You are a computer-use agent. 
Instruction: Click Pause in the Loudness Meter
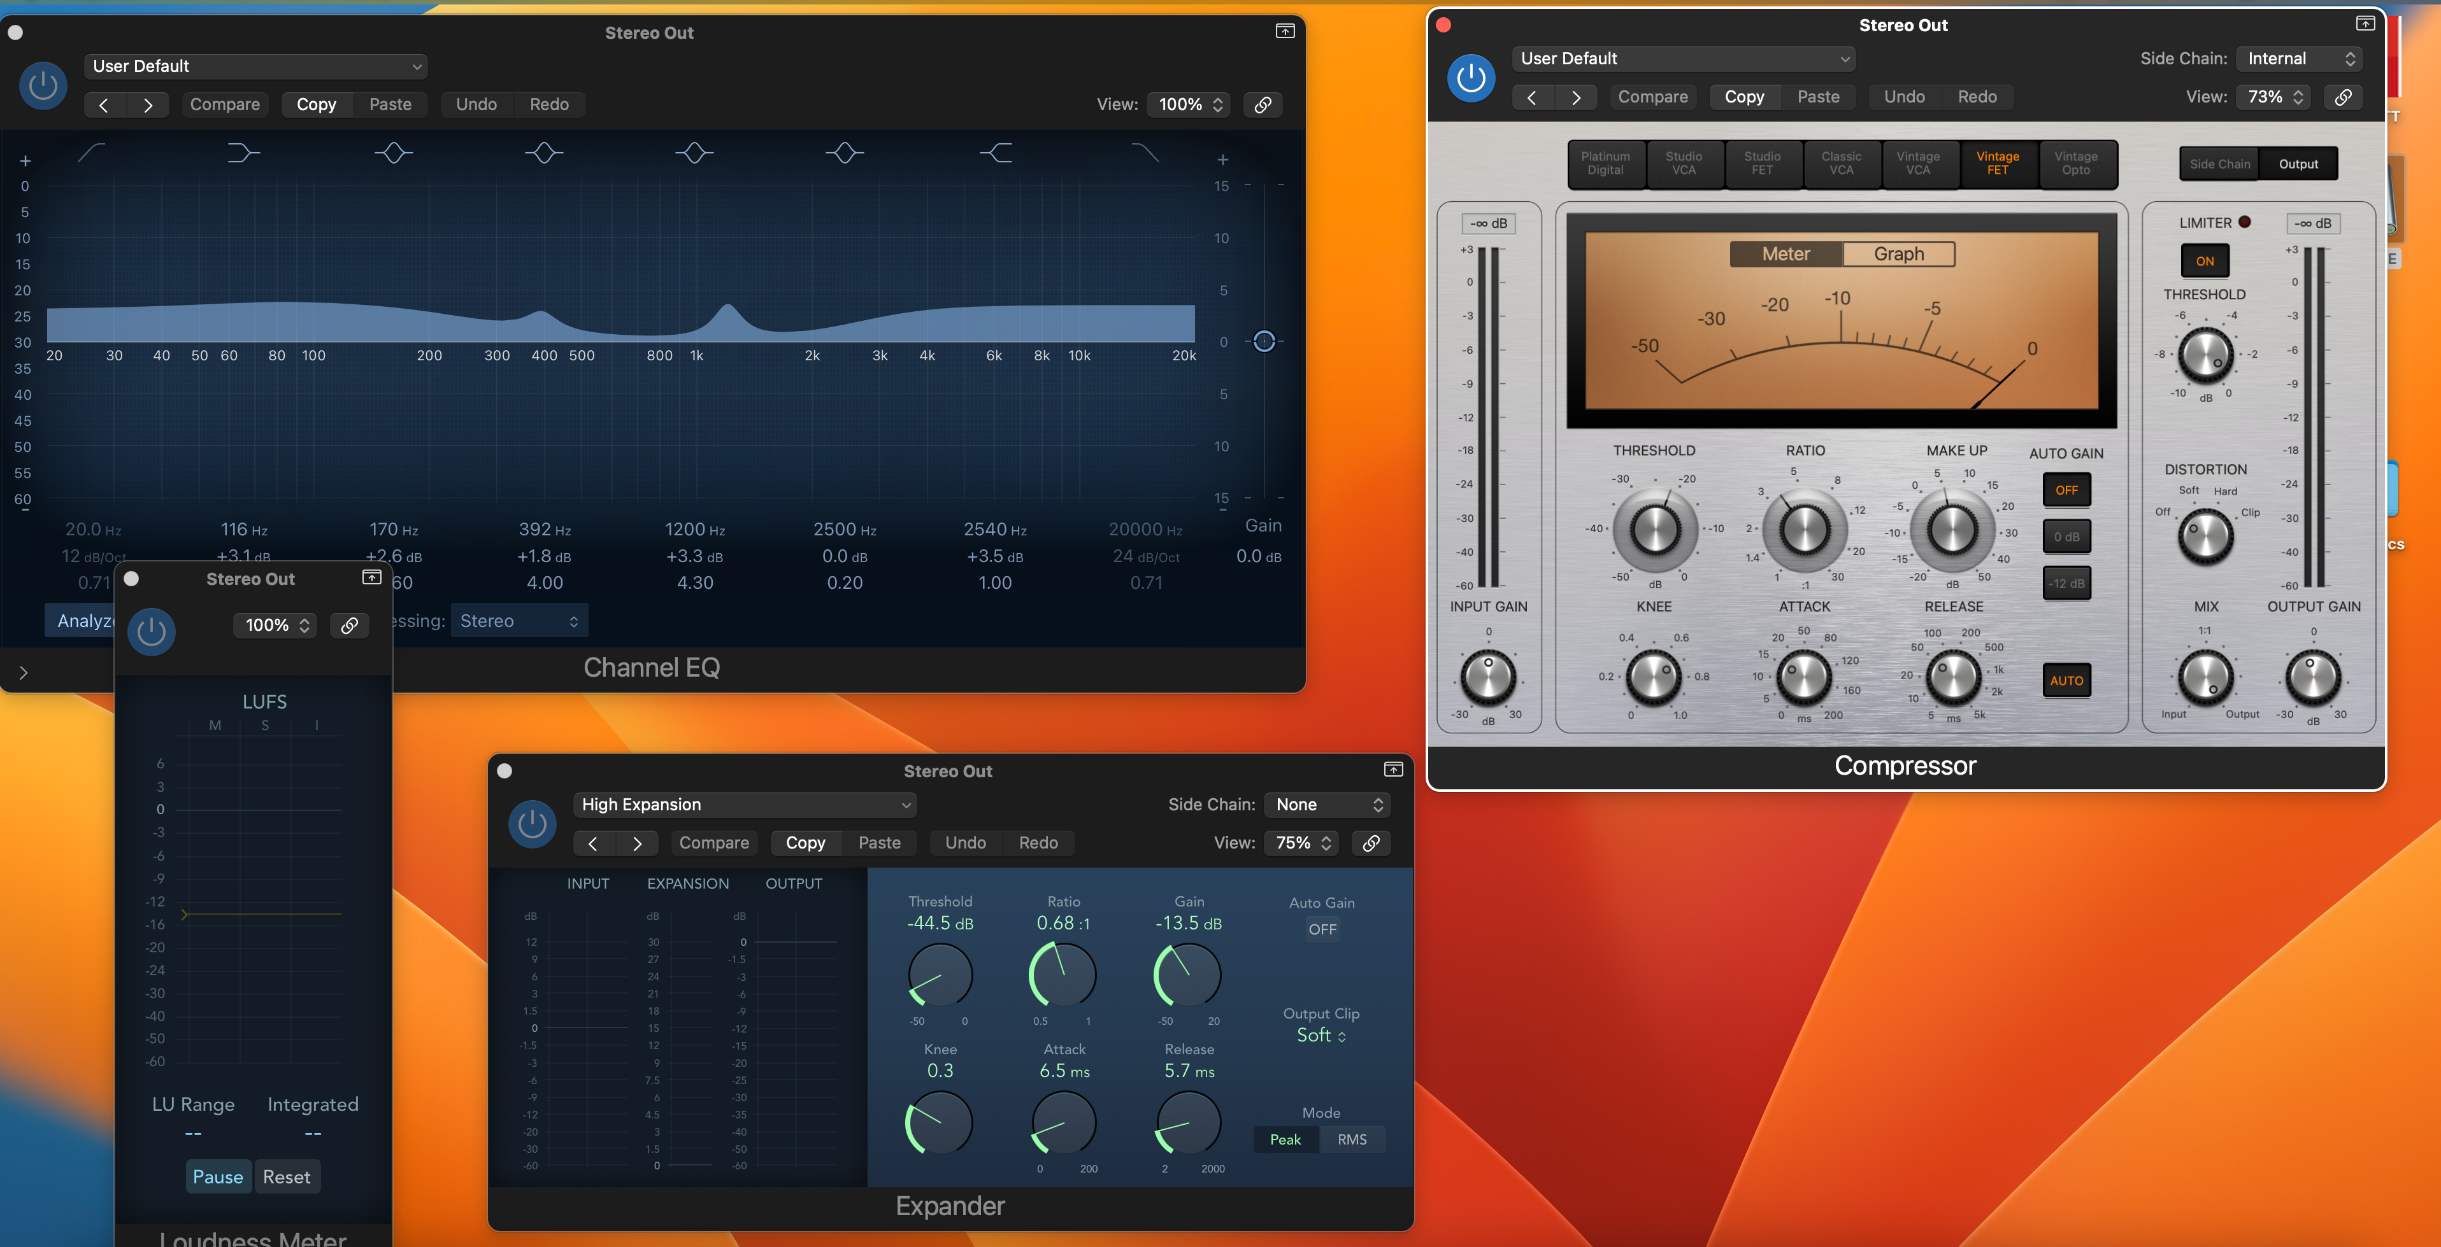218,1177
